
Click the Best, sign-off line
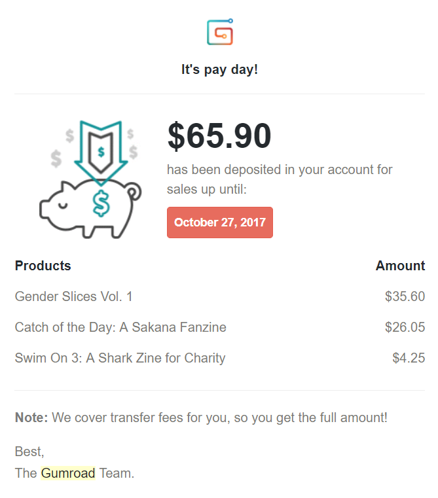29,452
